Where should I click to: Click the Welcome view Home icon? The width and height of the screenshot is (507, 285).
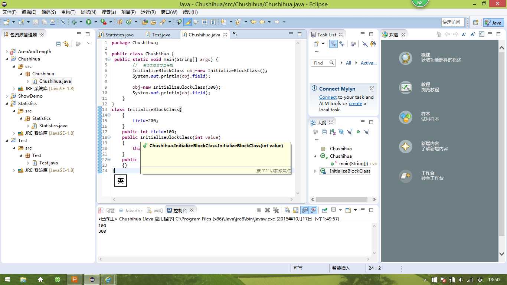439,35
